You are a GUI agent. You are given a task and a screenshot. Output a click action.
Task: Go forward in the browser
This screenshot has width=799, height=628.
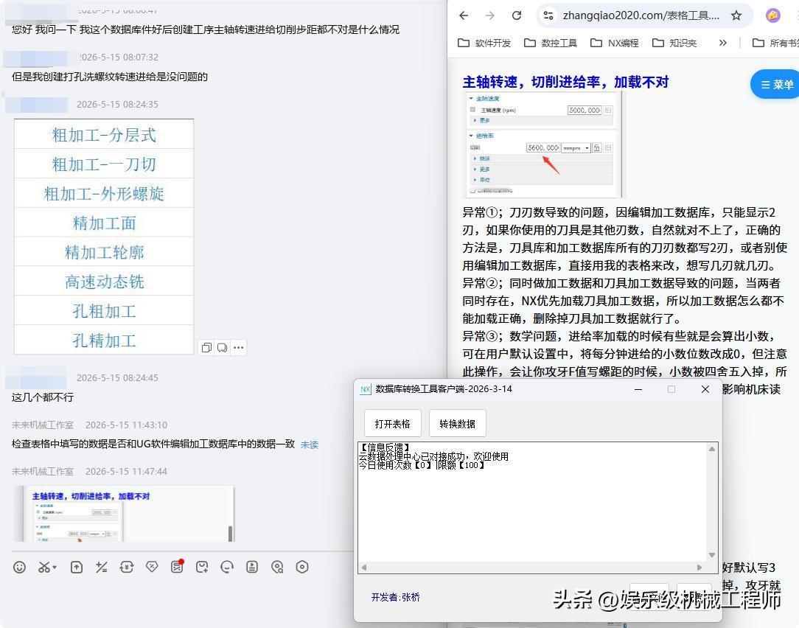(x=489, y=15)
